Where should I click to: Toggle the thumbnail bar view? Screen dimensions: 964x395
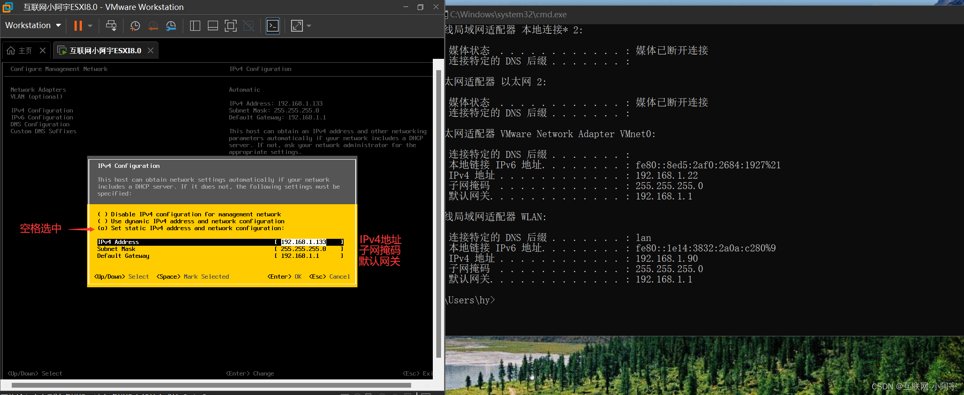tap(213, 26)
